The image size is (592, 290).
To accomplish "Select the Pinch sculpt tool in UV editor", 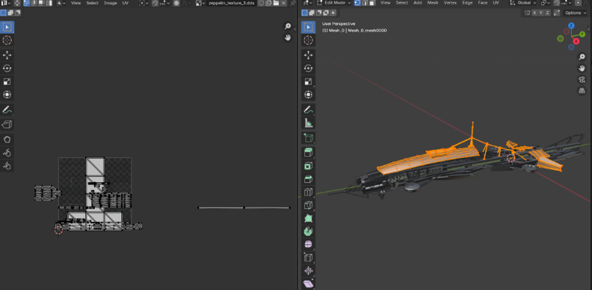I will [7, 166].
